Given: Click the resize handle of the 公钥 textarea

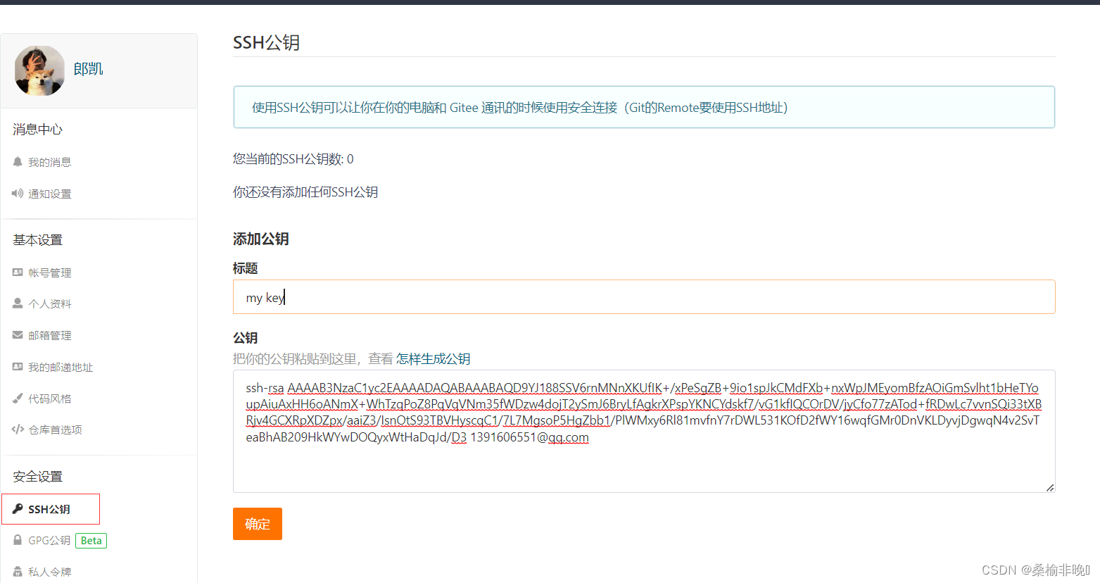Looking at the screenshot, I should pyautogui.click(x=1049, y=487).
